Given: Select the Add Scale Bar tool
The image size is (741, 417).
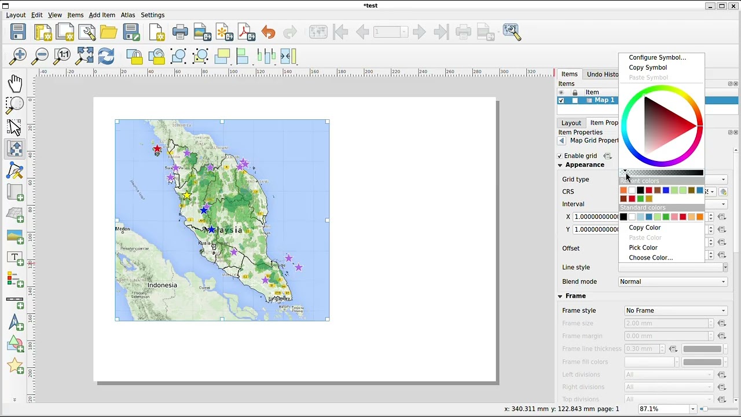Looking at the screenshot, I should coord(15,301).
